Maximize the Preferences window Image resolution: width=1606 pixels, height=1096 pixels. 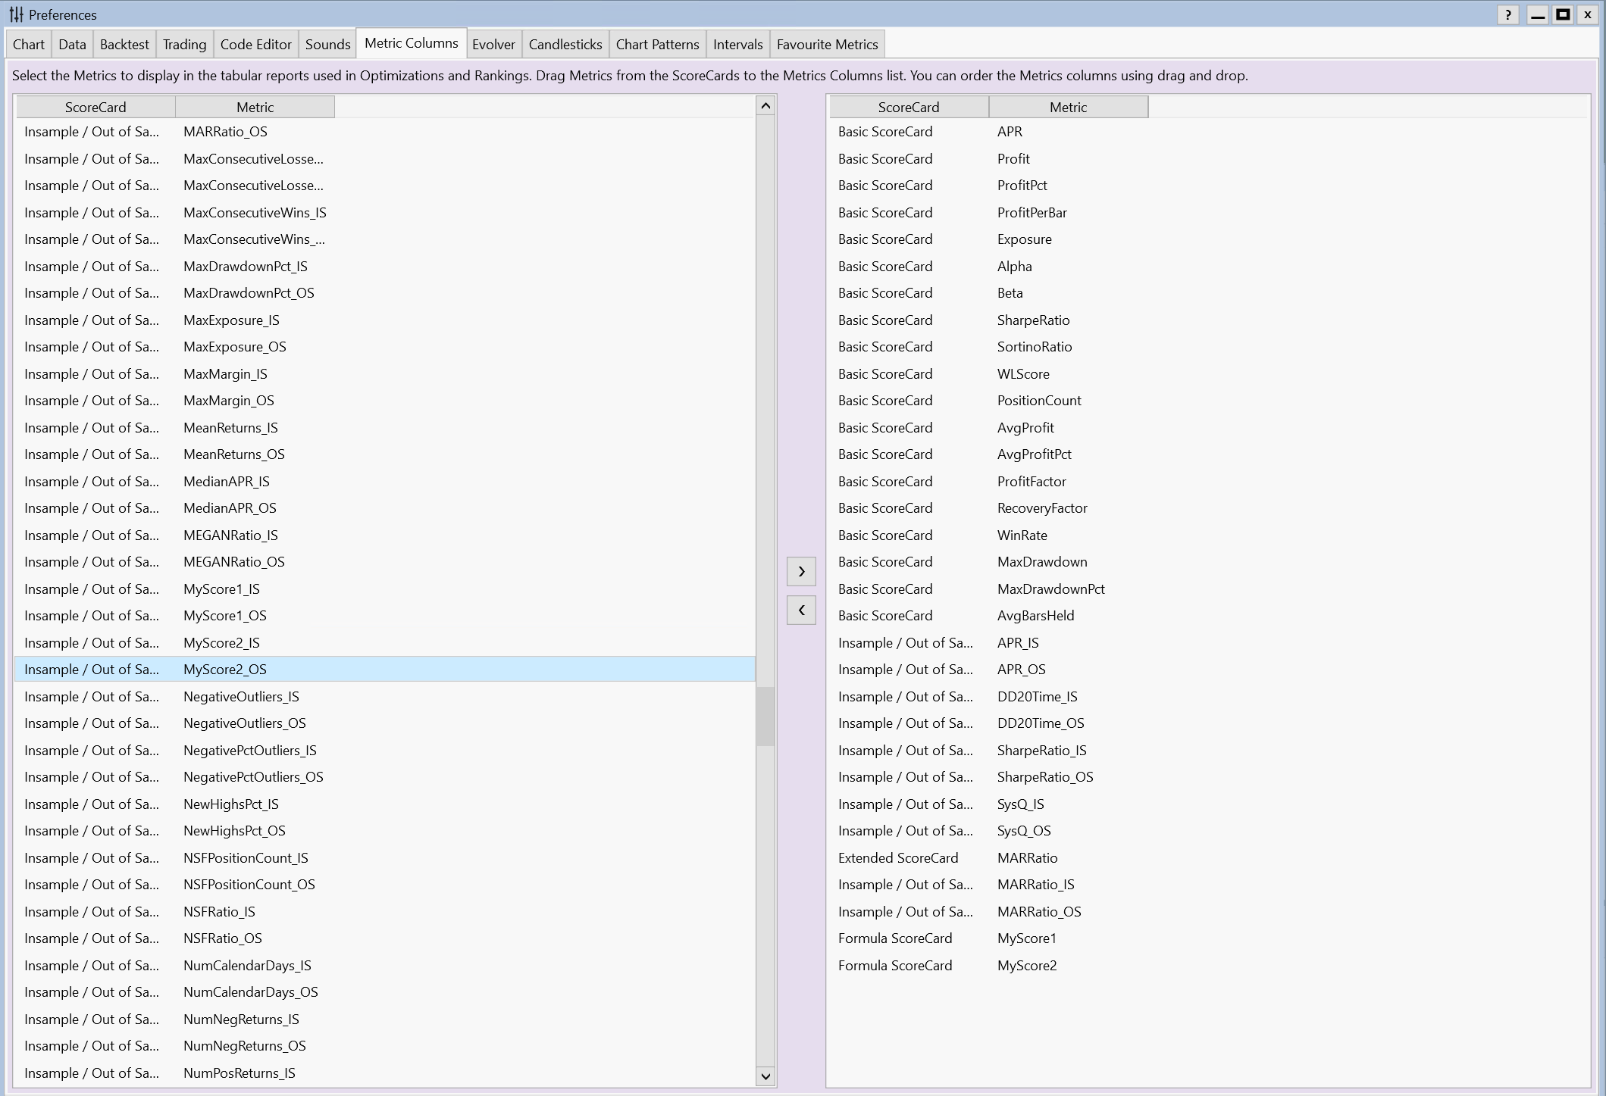click(1563, 14)
